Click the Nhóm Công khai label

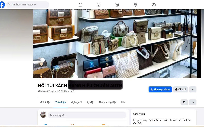[x=49, y=91]
